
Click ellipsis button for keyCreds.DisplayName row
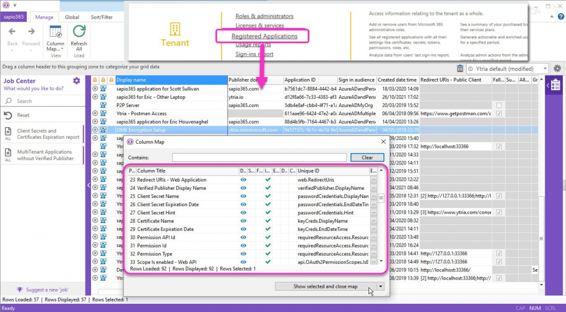tap(373, 221)
